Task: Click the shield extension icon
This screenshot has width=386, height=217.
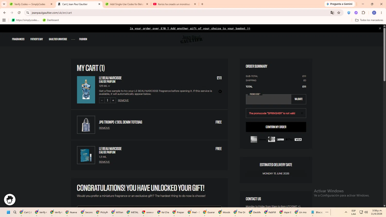Action: [x=349, y=13]
